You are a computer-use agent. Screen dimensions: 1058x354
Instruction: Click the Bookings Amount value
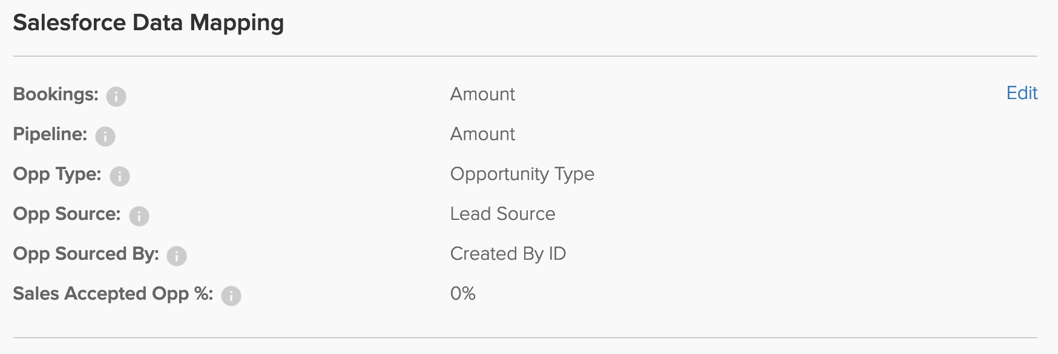pyautogui.click(x=482, y=94)
